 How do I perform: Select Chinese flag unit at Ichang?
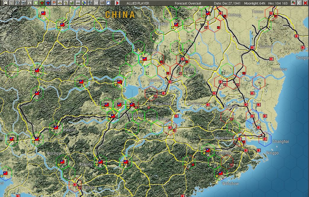coord(145,59)
